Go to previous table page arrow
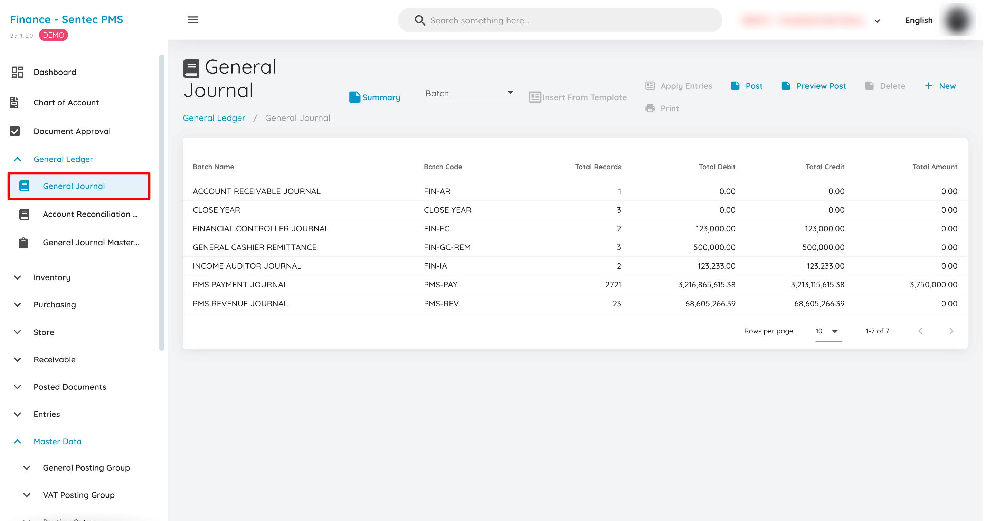 [920, 331]
